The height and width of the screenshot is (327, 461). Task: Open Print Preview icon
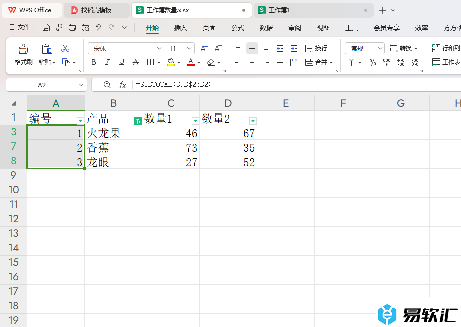[x=85, y=27]
